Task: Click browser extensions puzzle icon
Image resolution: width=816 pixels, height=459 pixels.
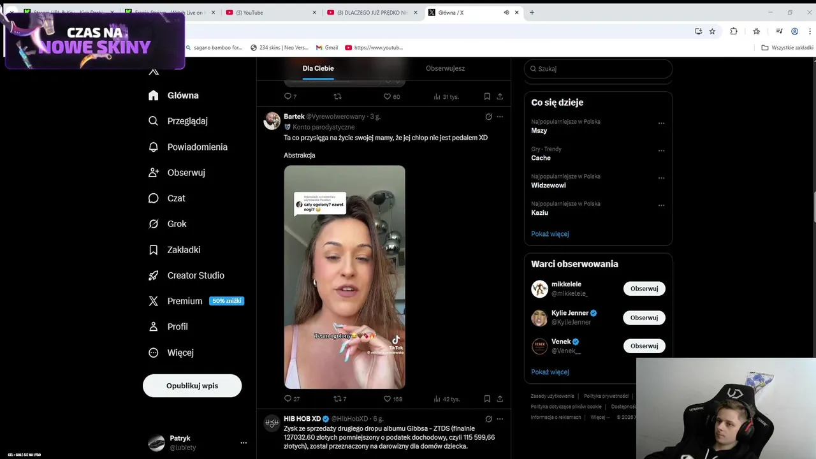Action: (x=734, y=31)
